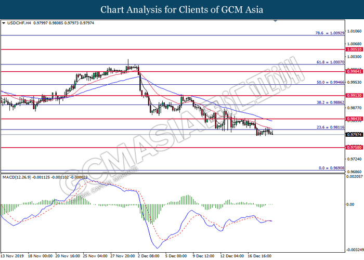
Task: Click the chart title mentioning GCM Asia
Action: pos(181,10)
